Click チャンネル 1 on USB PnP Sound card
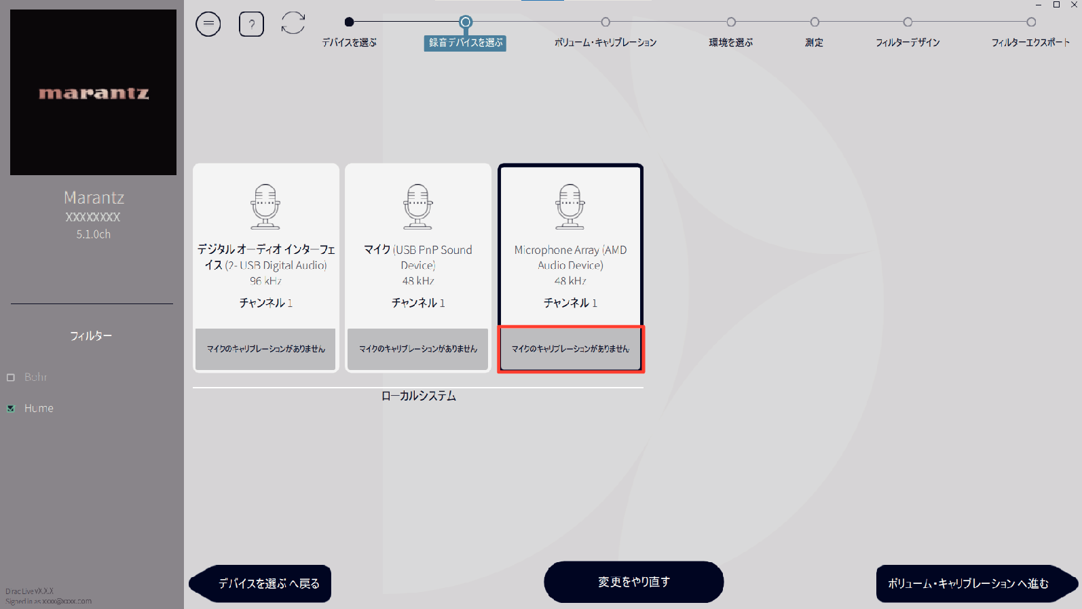Screen dimensions: 1082x609 click(418, 303)
